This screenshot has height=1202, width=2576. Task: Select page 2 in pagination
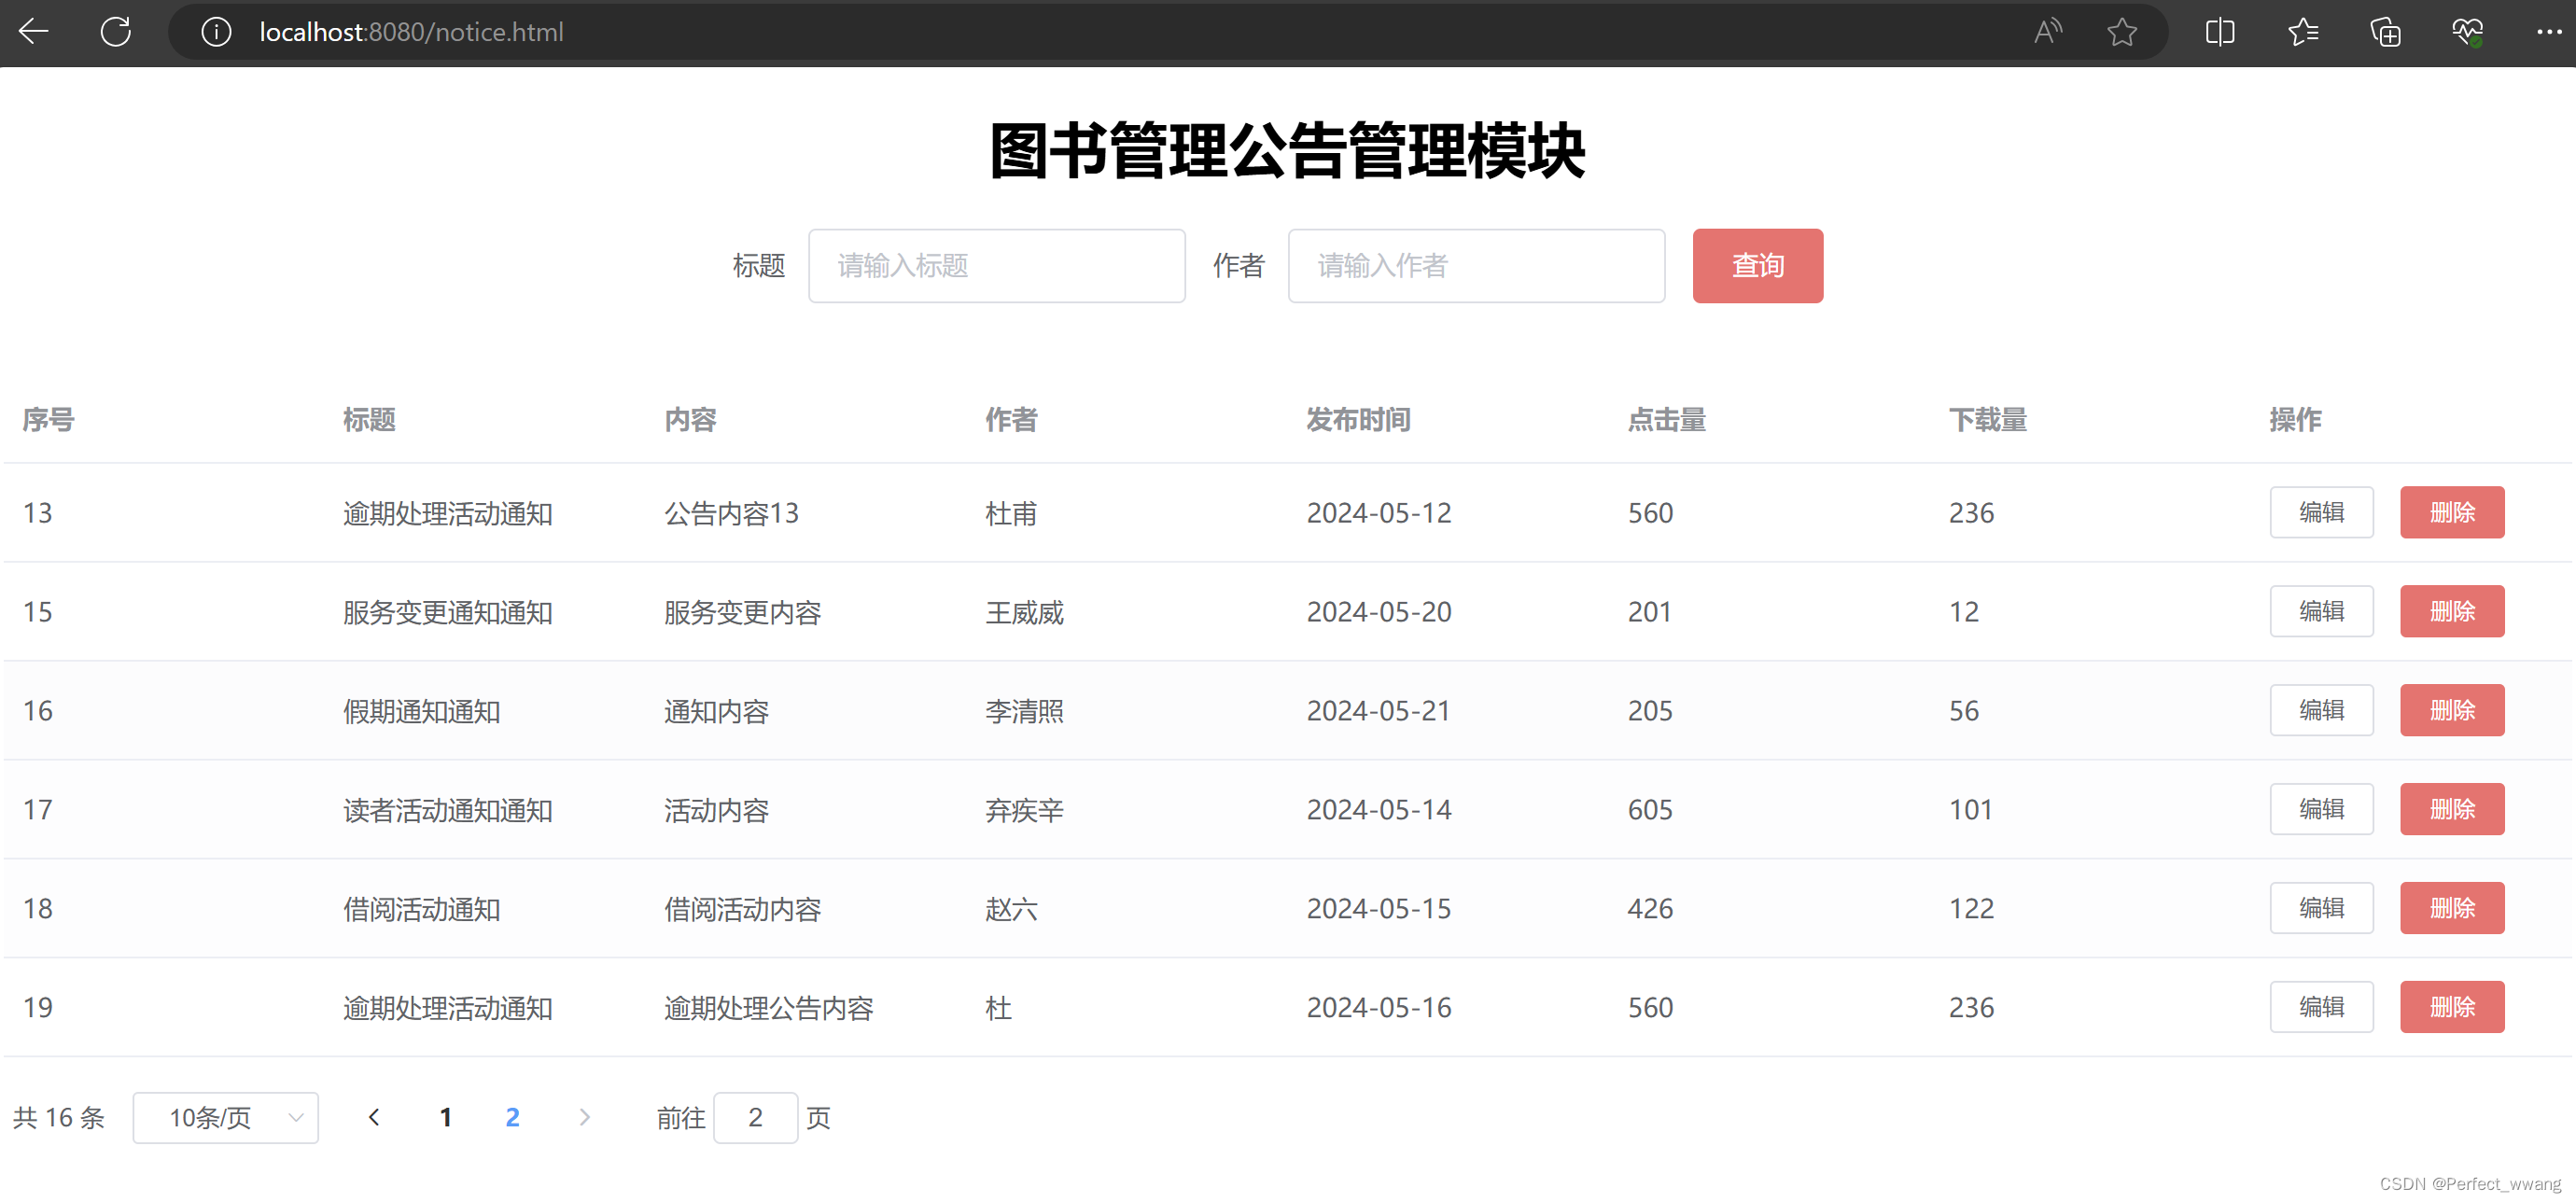[x=512, y=1117]
